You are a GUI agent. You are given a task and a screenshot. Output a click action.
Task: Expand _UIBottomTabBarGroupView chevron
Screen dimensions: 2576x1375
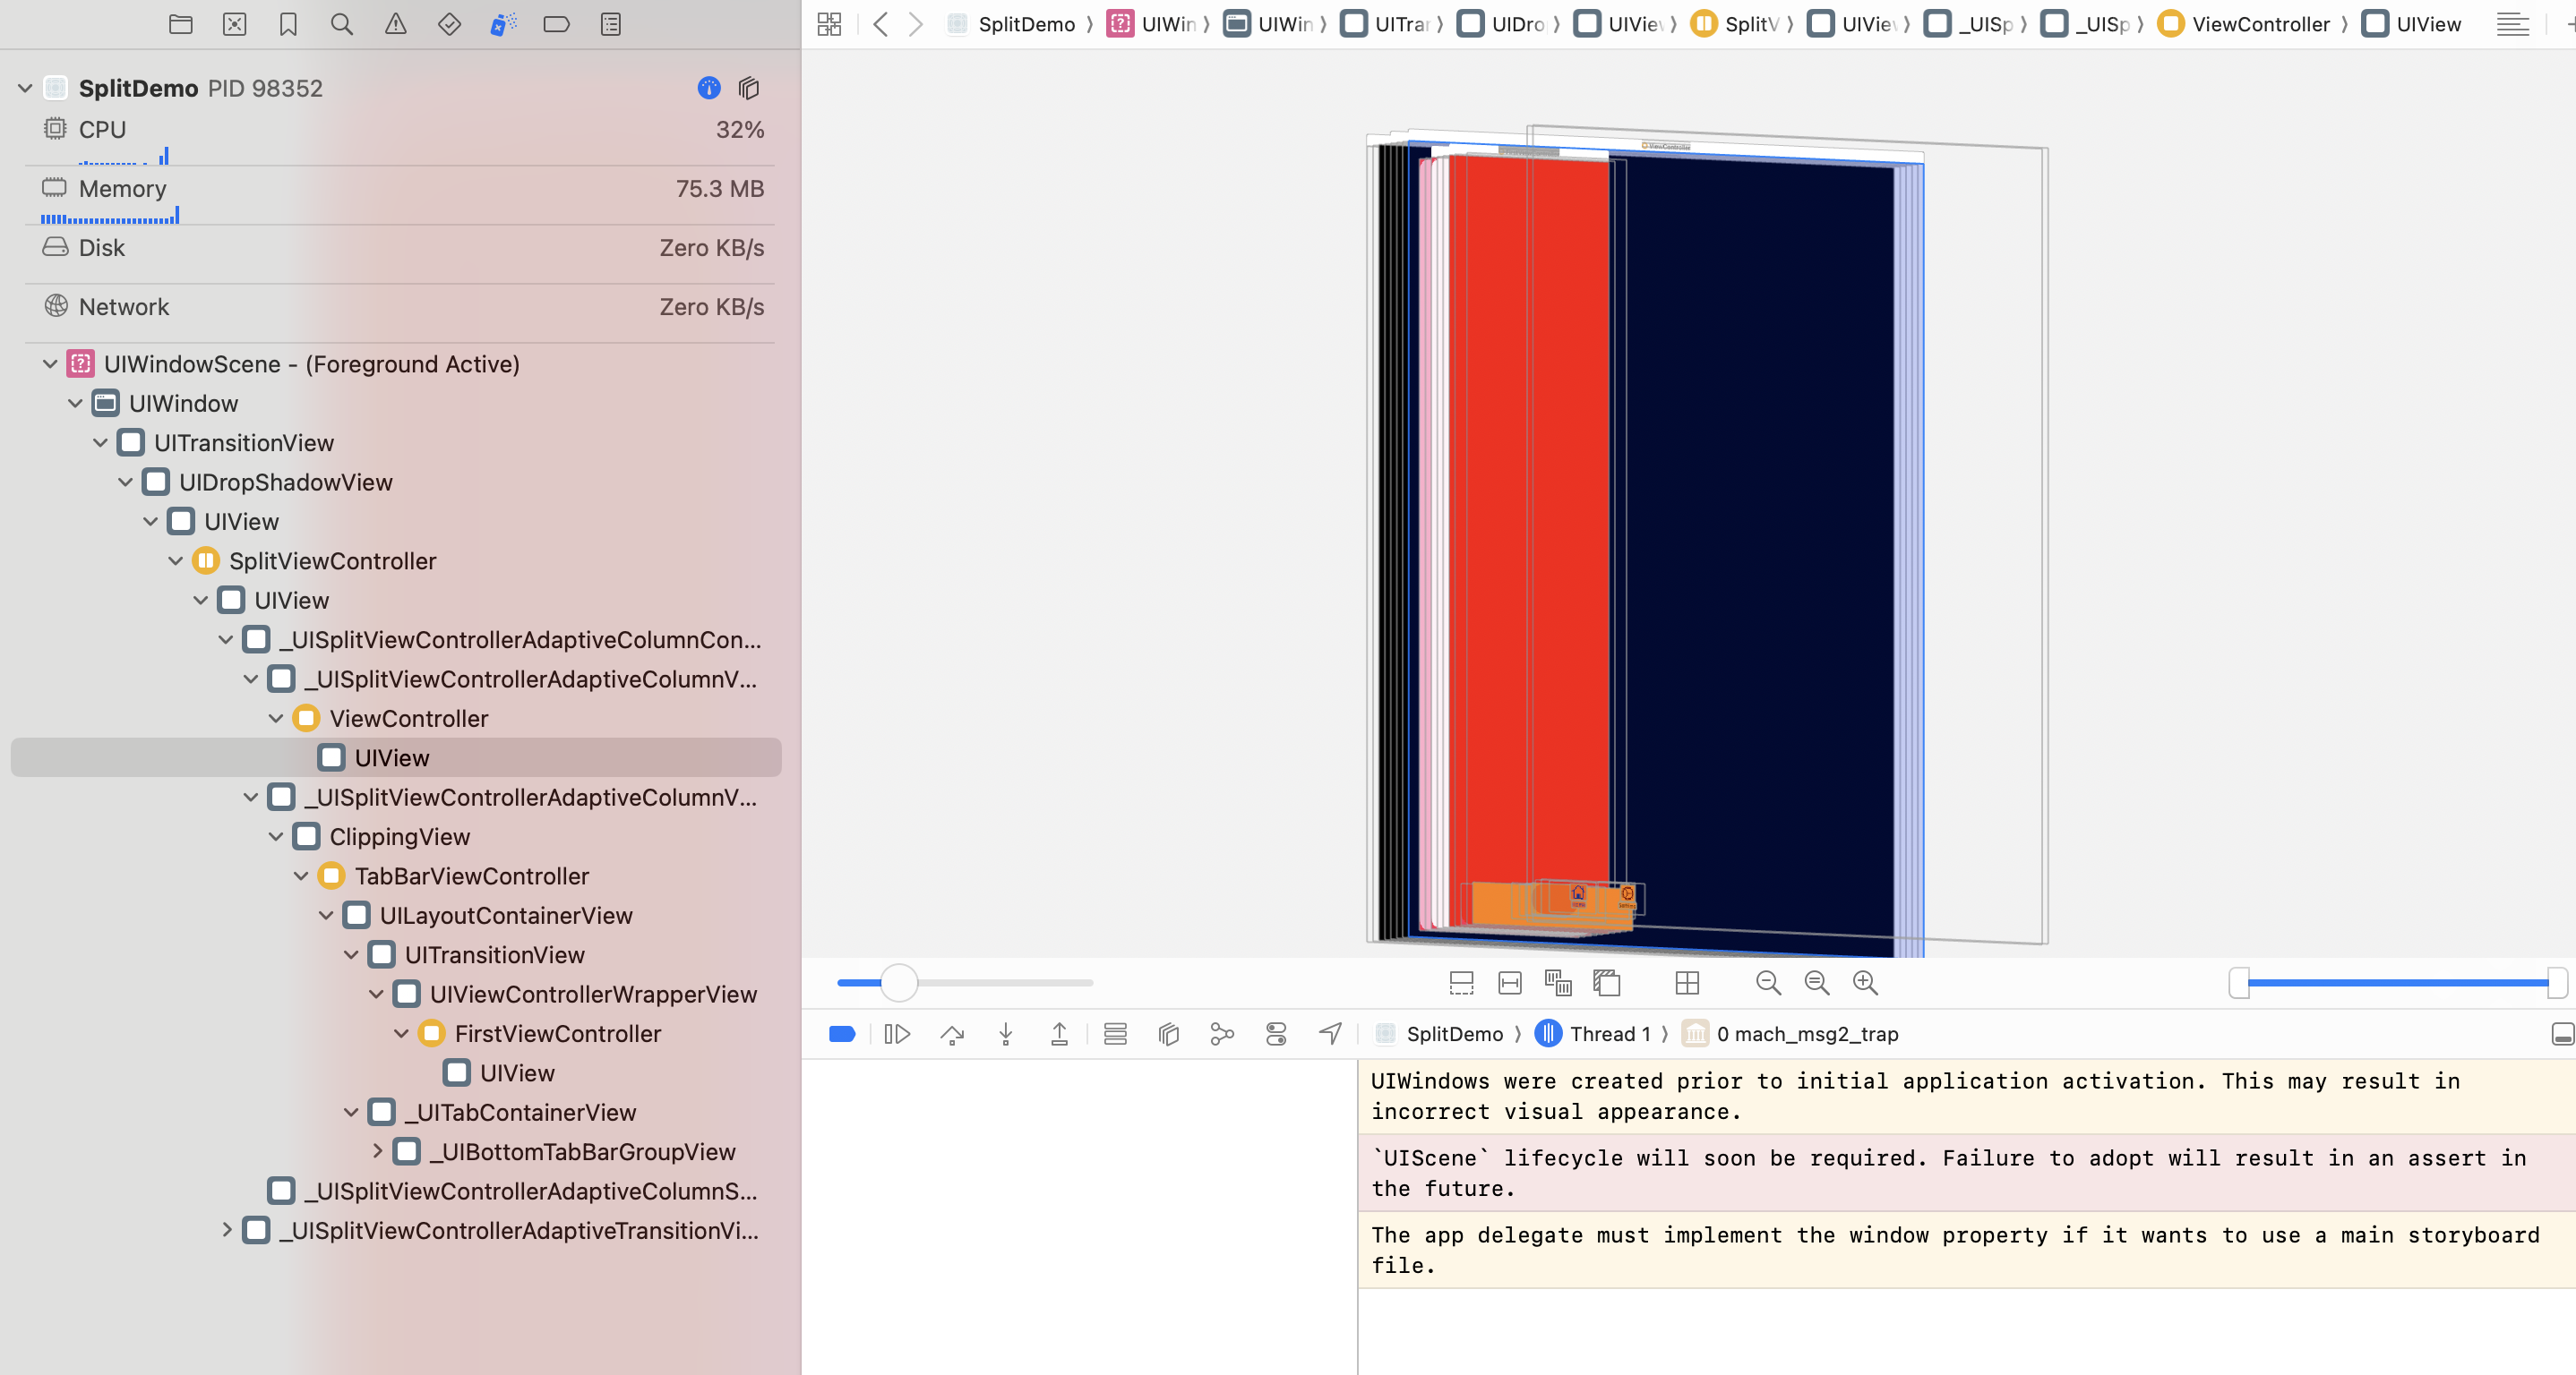[377, 1152]
